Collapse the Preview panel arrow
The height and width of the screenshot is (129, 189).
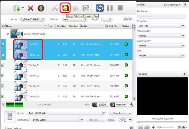184,74
